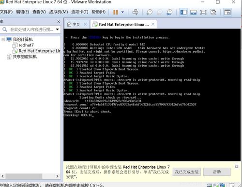242x187 pixels.
Task: Click the 帮助 button in the install bar
Action: tap(217, 172)
